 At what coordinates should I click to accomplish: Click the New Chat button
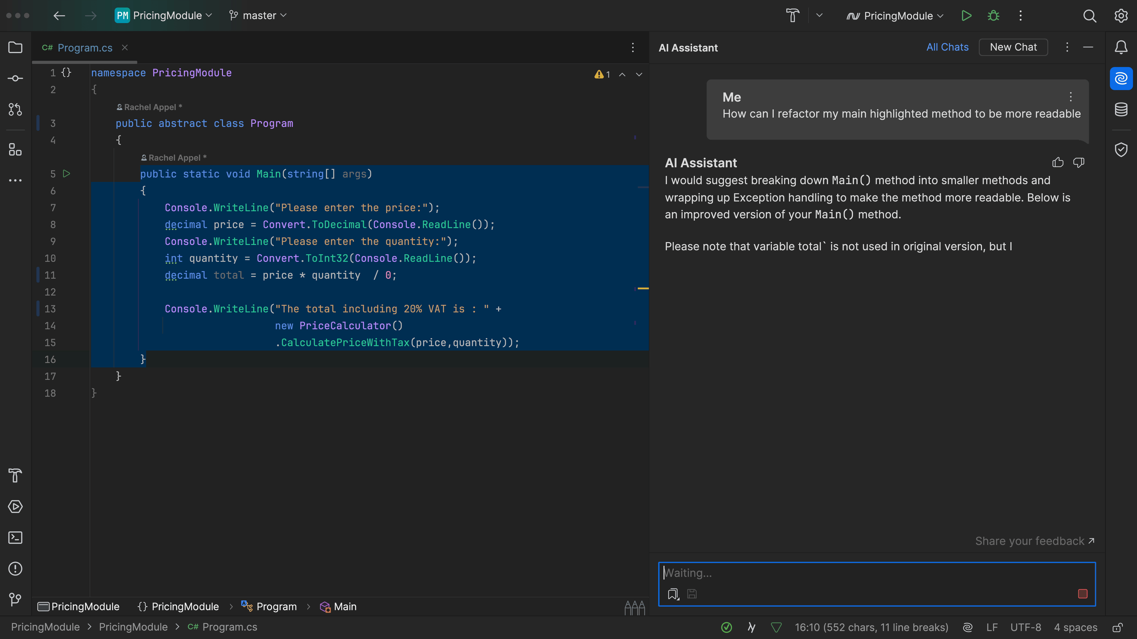pyautogui.click(x=1013, y=47)
